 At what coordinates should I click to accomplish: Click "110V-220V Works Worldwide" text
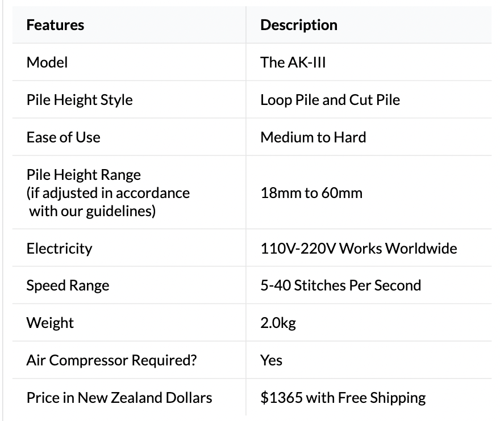click(359, 249)
